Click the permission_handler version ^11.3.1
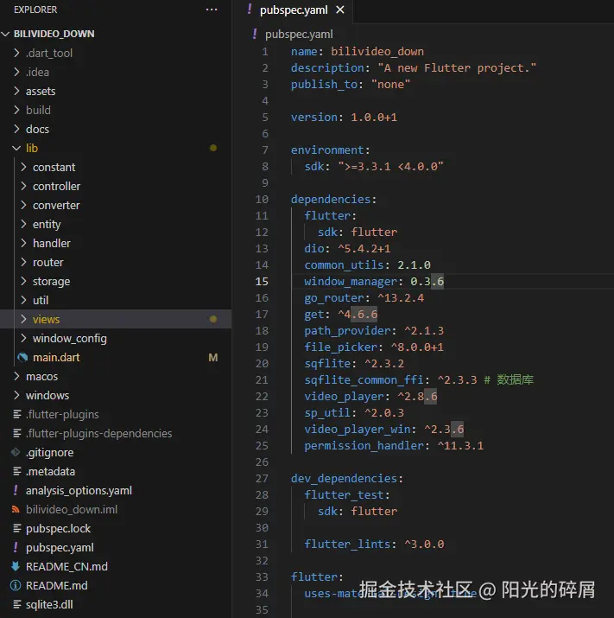This screenshot has height=618, width=614. click(x=460, y=446)
